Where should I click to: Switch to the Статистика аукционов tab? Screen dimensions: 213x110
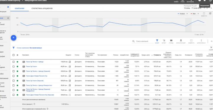pos(42,8)
